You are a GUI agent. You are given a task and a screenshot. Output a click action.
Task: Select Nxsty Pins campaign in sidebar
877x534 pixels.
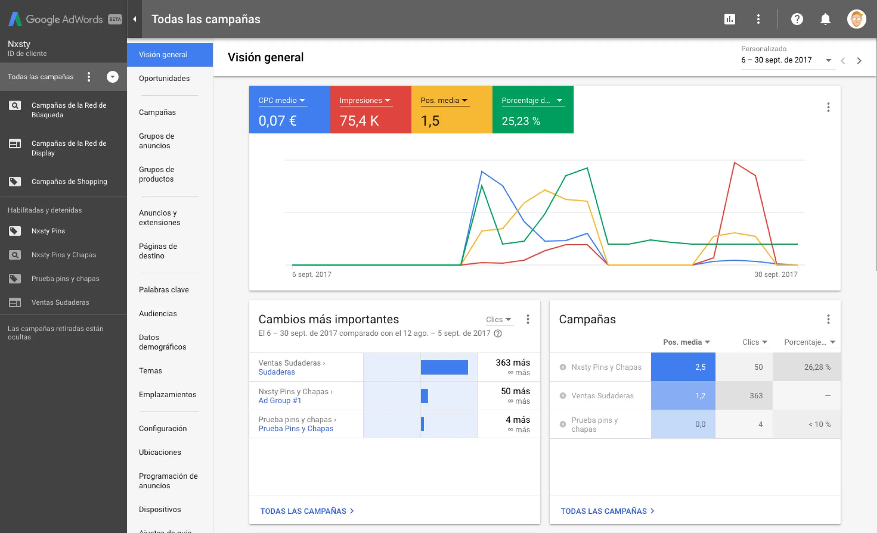click(x=48, y=231)
